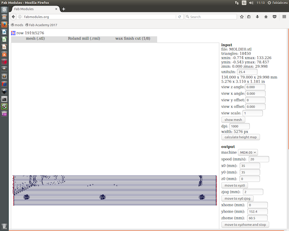The image size is (289, 231).
Task: Open the Terminal from launcher
Action: tap(4, 99)
